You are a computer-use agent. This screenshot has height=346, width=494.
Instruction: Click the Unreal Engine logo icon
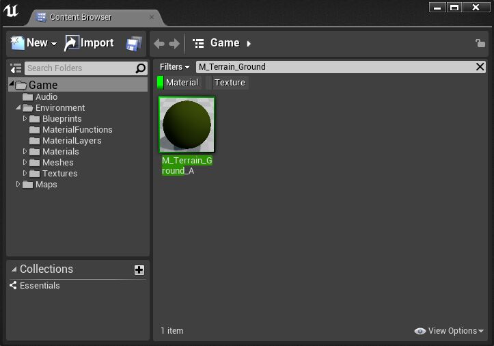tap(11, 10)
